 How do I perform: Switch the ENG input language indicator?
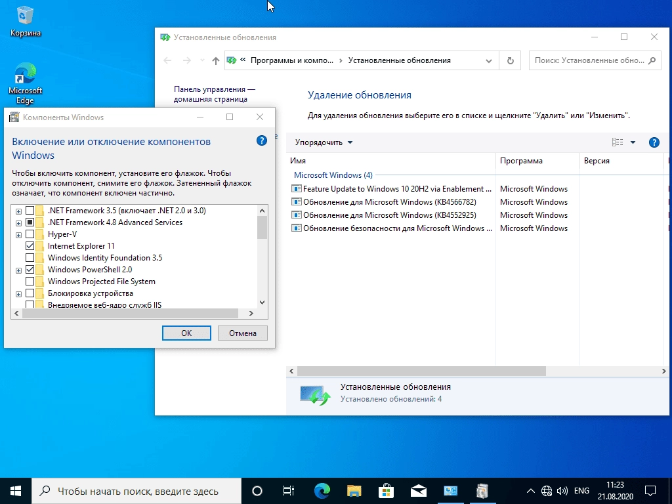click(x=581, y=491)
